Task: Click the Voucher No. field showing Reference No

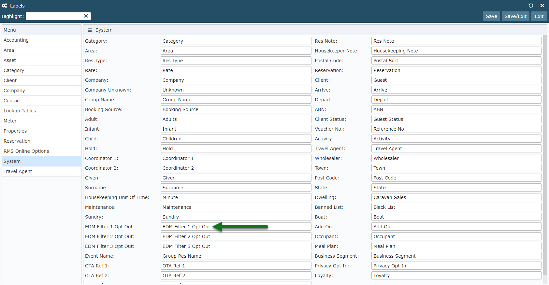Action: (x=456, y=129)
